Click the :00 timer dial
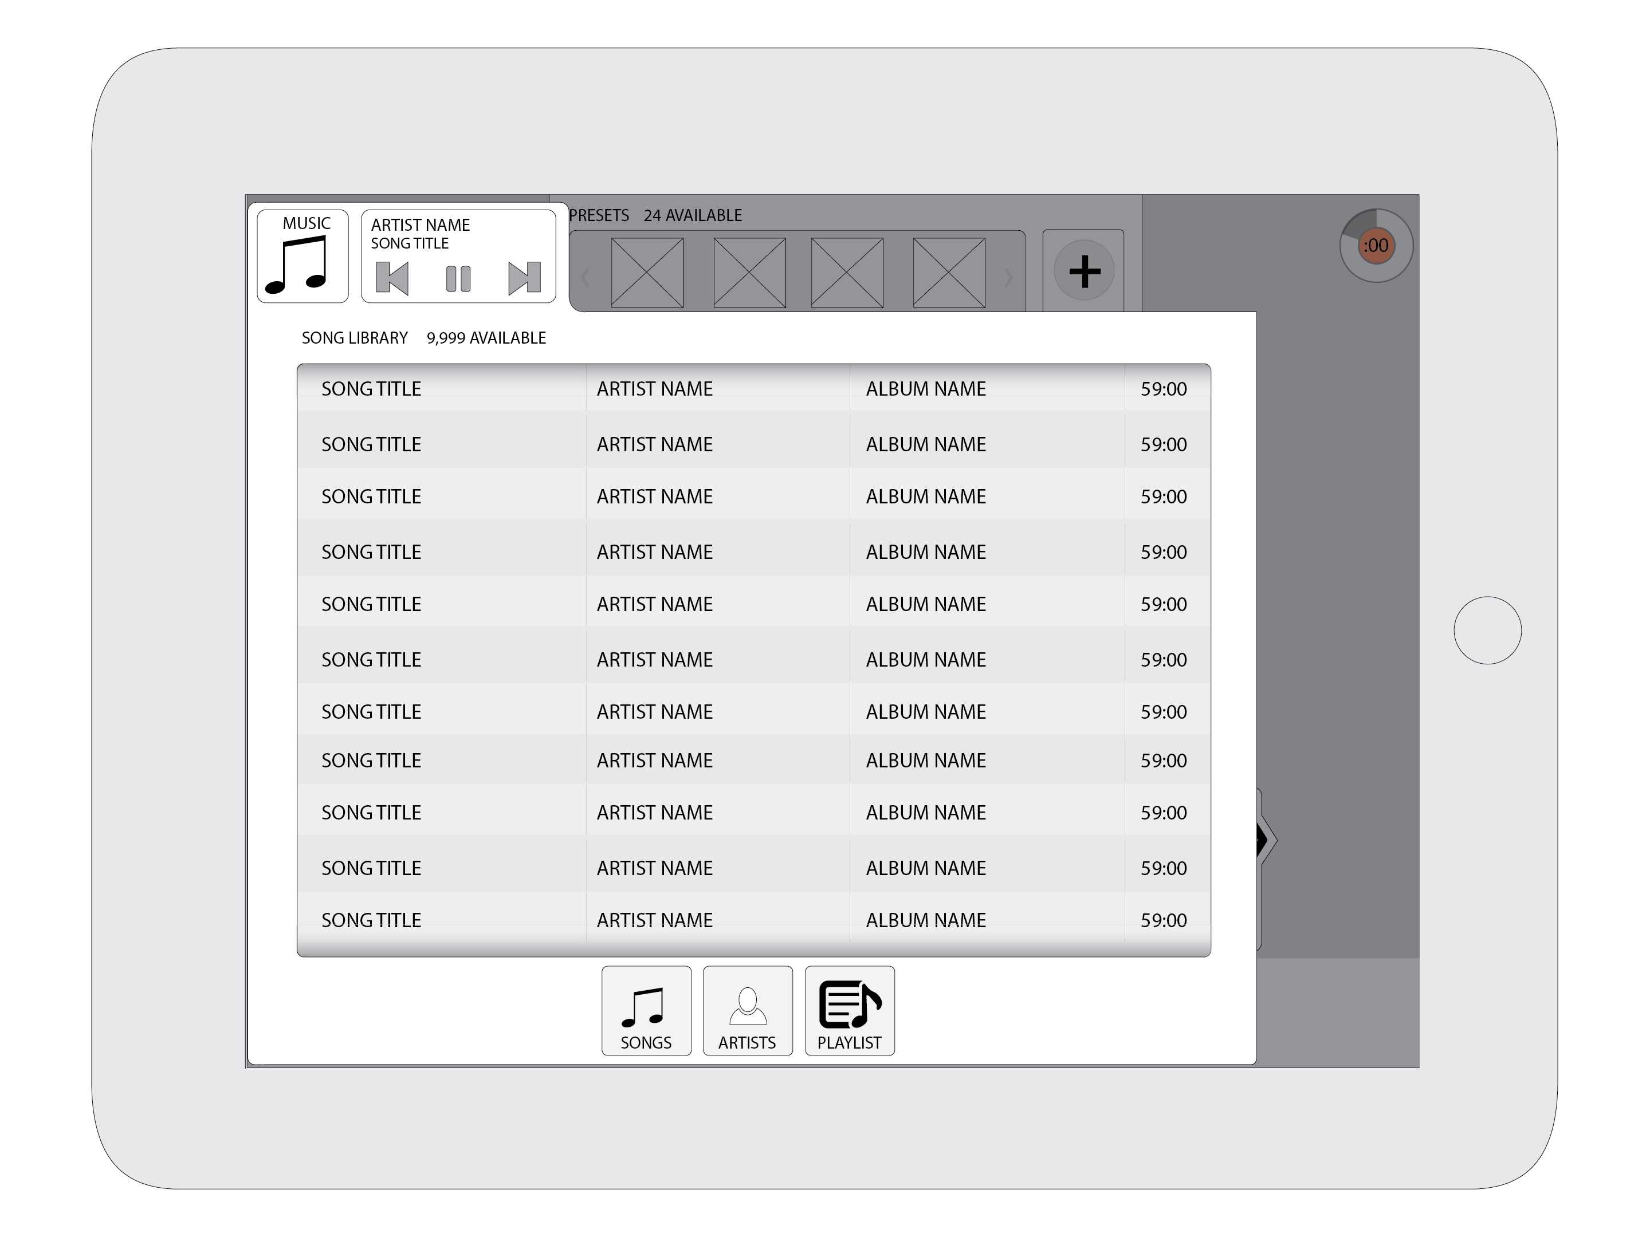 point(1376,245)
